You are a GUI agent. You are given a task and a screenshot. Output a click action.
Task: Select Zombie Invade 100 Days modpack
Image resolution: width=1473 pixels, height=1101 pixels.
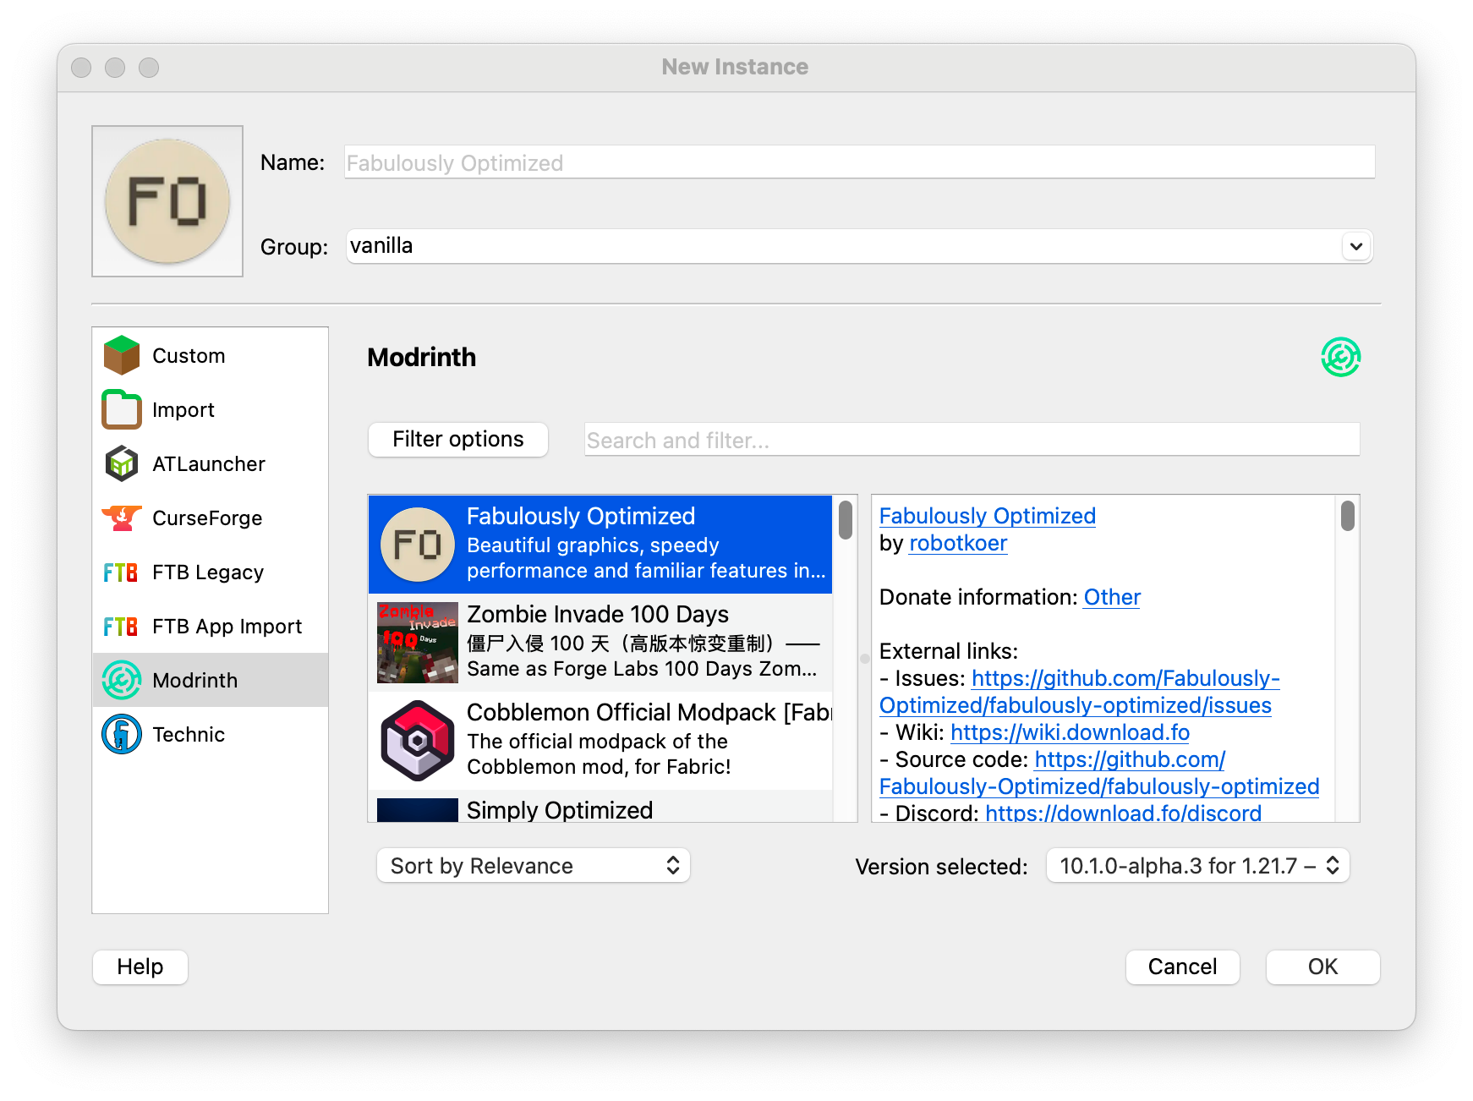point(600,643)
